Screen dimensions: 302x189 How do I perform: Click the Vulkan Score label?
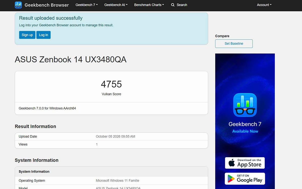click(x=111, y=94)
